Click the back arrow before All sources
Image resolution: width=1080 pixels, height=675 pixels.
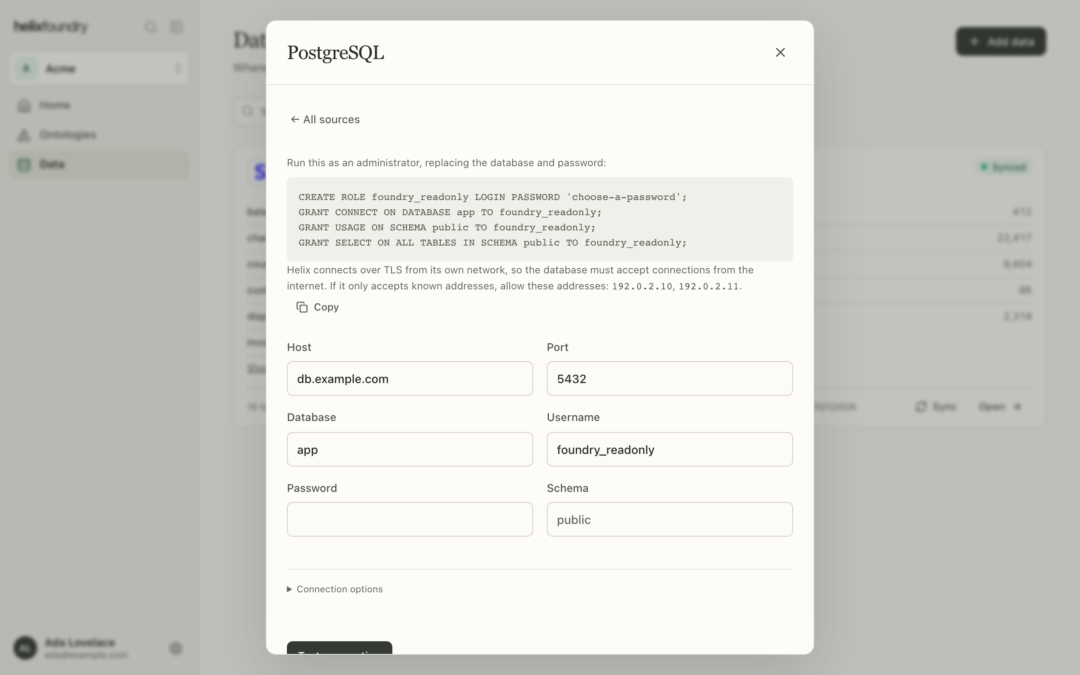point(294,119)
